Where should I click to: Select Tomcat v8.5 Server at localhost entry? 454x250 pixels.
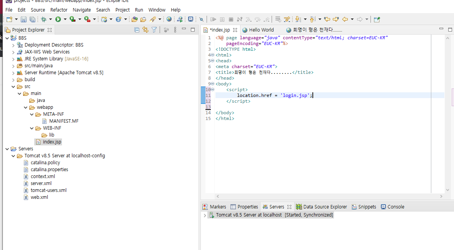coord(271,215)
